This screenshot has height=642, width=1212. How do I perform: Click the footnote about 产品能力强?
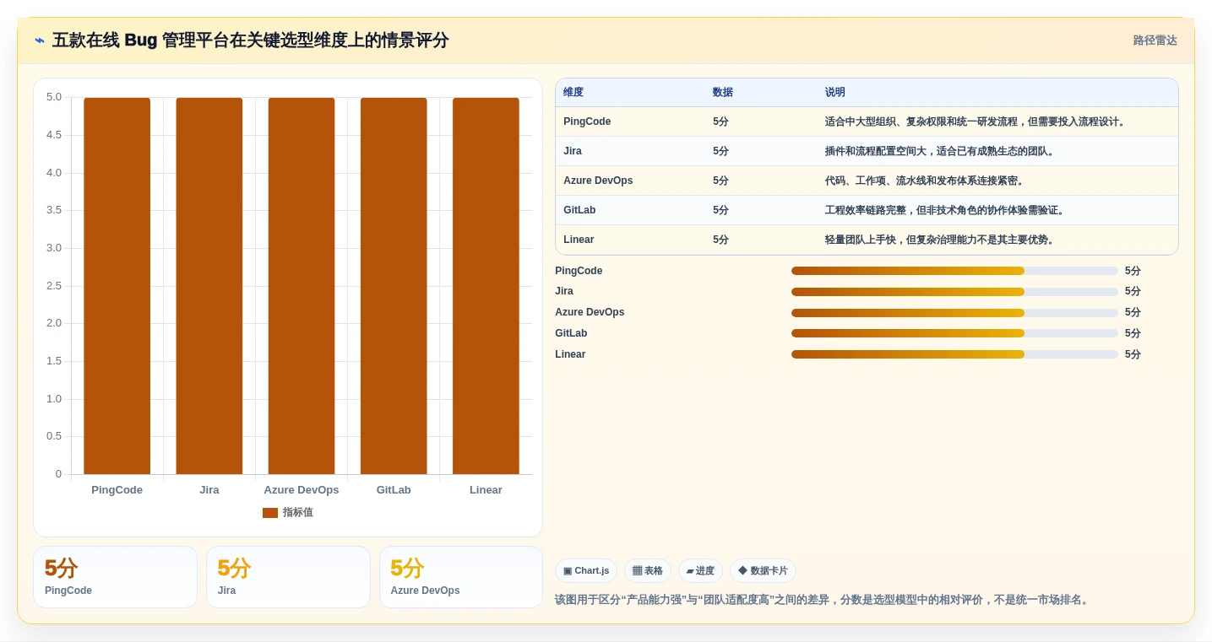pyautogui.click(x=823, y=600)
